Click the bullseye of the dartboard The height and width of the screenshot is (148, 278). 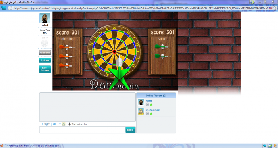coord(114,52)
